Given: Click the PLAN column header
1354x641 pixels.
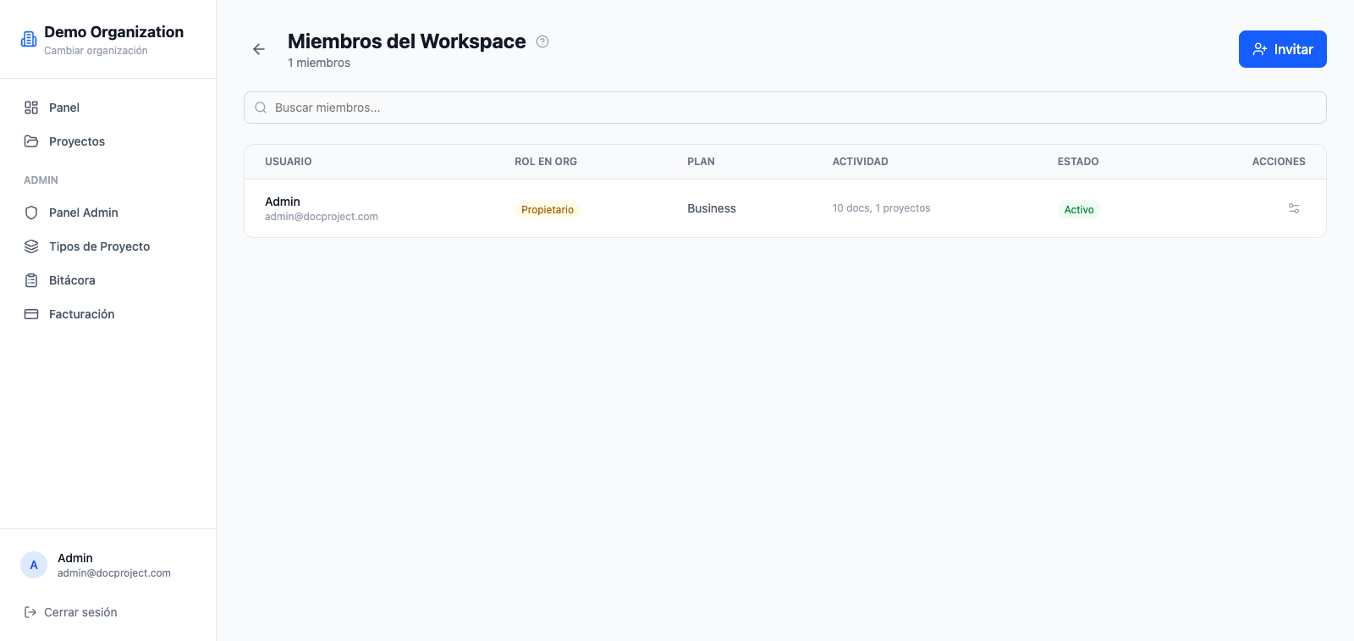Looking at the screenshot, I should click(x=701, y=162).
